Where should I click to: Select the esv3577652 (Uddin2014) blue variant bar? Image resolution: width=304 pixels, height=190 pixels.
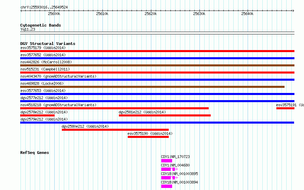tap(157, 58)
